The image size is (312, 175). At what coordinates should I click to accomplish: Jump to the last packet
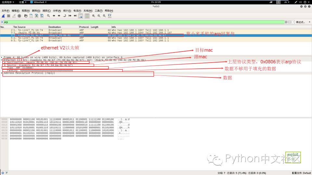(75, 16)
